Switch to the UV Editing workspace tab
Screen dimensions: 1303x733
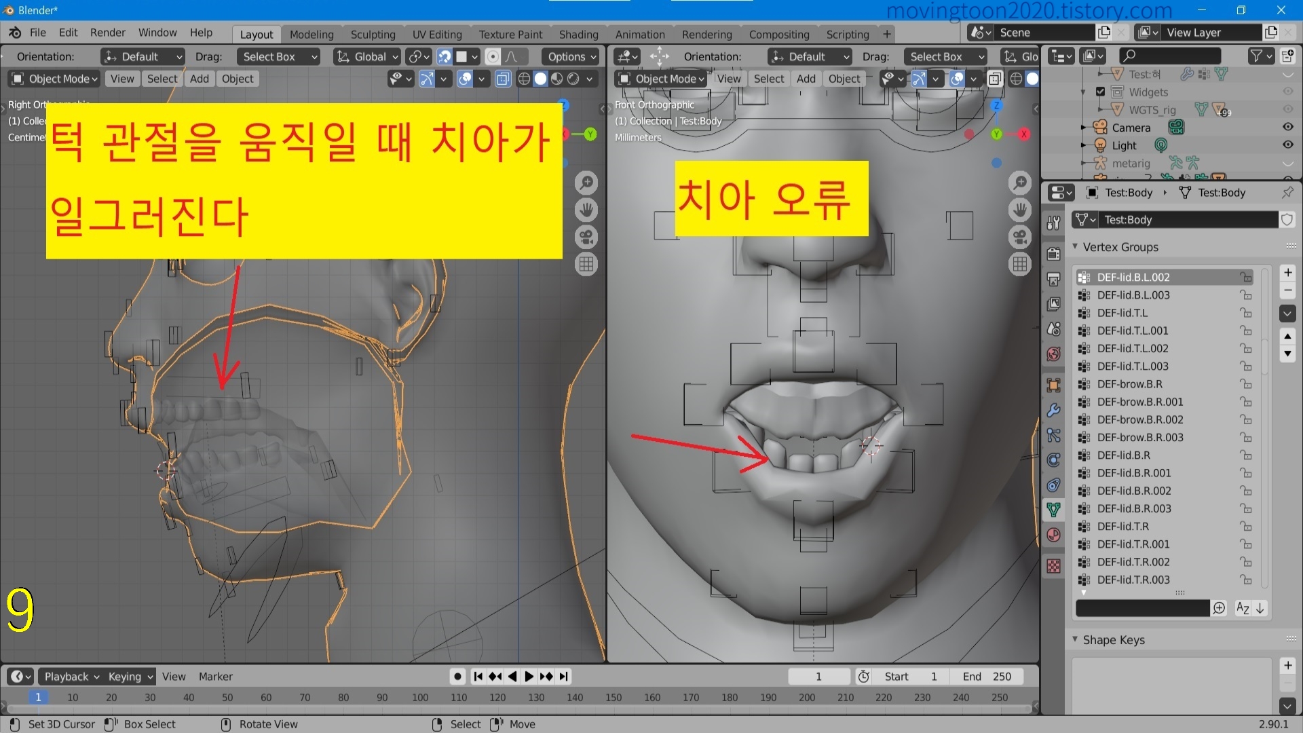point(437,35)
